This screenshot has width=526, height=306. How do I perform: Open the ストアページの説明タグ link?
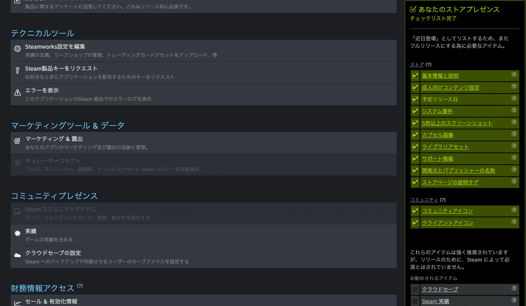[x=450, y=182]
